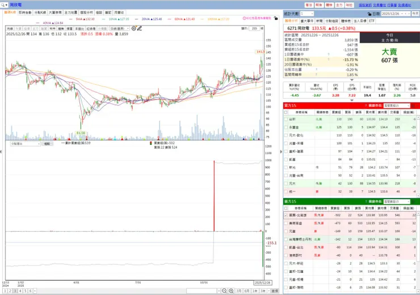Tick the 統一 broker checkbox
Image resolution: width=420 pixels, height=295 pixels.
point(286,191)
